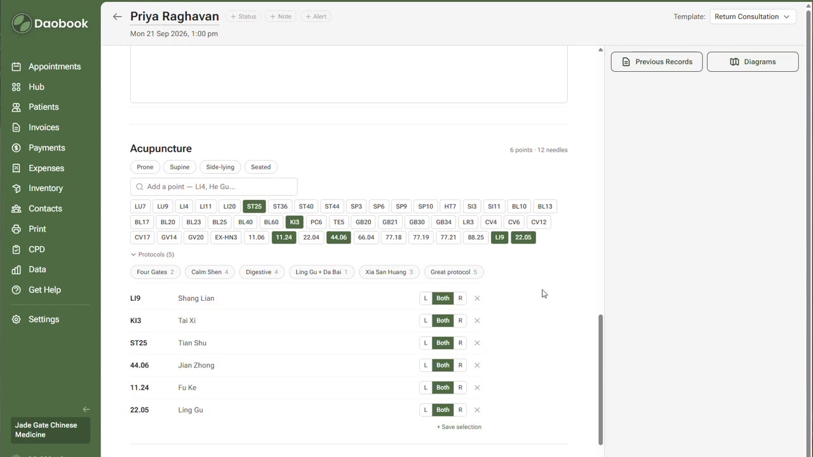Open Print printer icon
813x457 pixels.
(17, 229)
